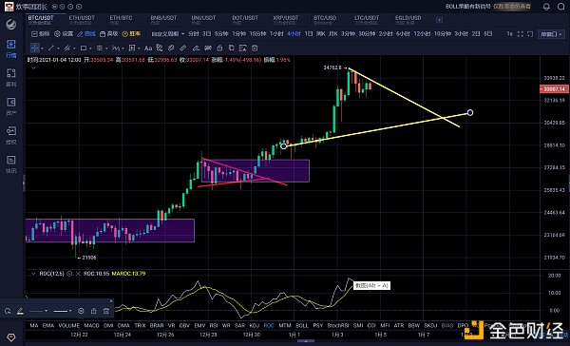
Task: Click the add symbol tab plus icon
Action: tap(439, 20)
